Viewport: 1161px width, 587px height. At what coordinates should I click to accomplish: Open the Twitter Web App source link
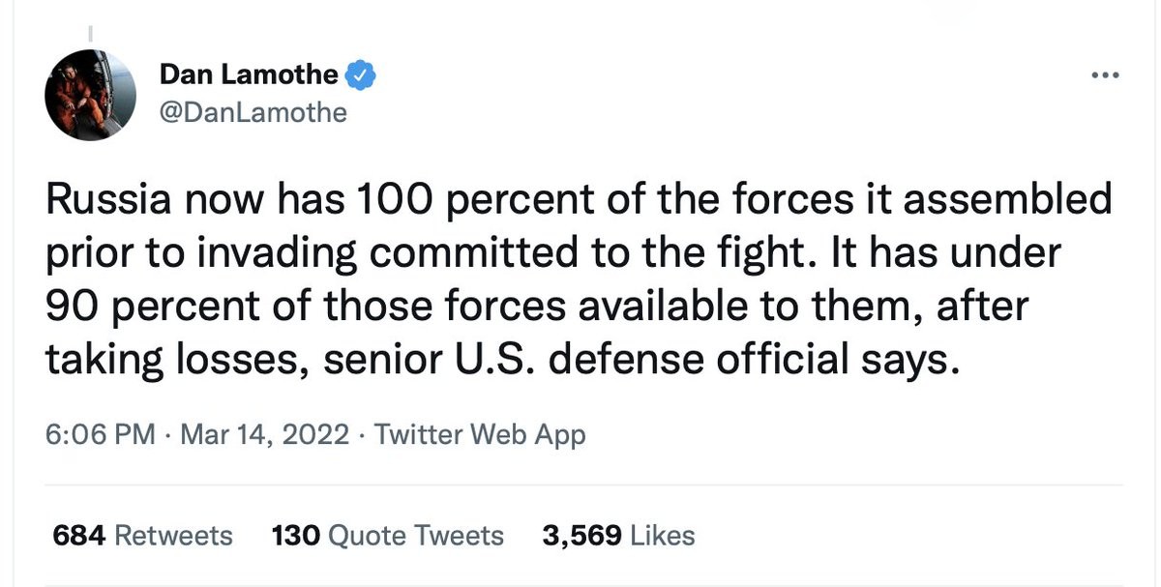479,434
